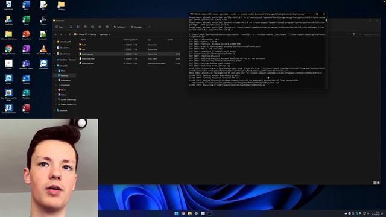
Task: Open the Notepad++ desktop shortcut
Action: tap(43, 35)
